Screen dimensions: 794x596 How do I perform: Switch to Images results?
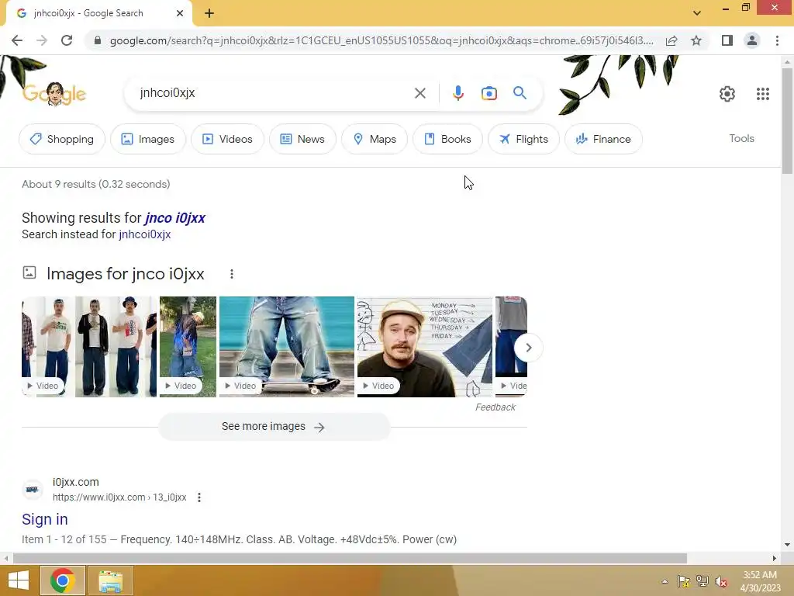point(148,139)
